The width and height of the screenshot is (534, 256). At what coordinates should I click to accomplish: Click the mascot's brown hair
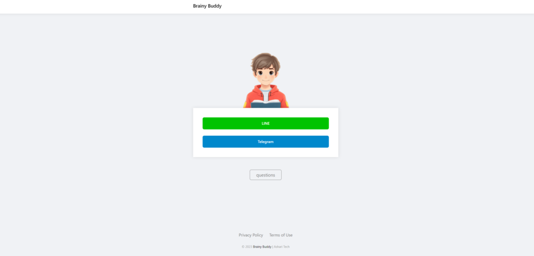pos(265,60)
